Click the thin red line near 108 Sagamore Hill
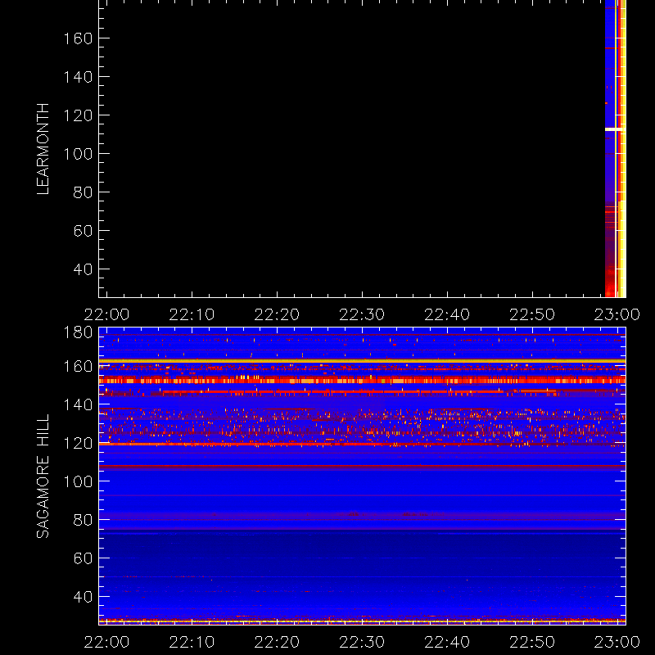The height and width of the screenshot is (655, 655). click(362, 465)
